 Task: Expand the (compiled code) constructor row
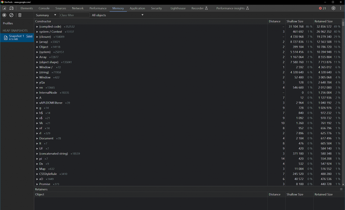pos(37,27)
